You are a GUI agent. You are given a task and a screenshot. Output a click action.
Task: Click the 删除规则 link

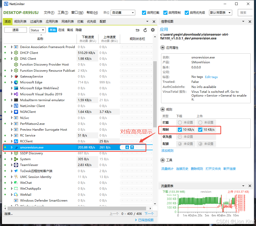pos(197,169)
